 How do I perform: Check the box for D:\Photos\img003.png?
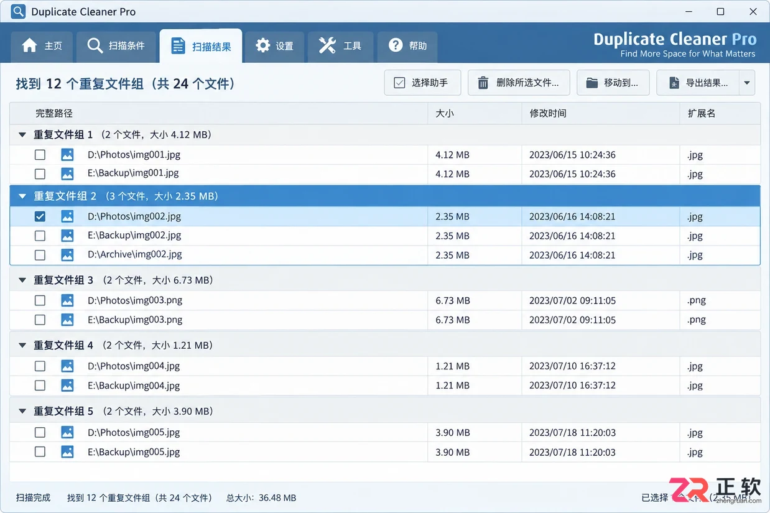40,300
